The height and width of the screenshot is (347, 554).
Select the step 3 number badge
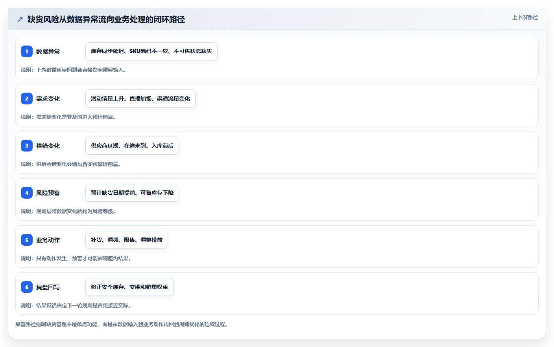click(27, 146)
